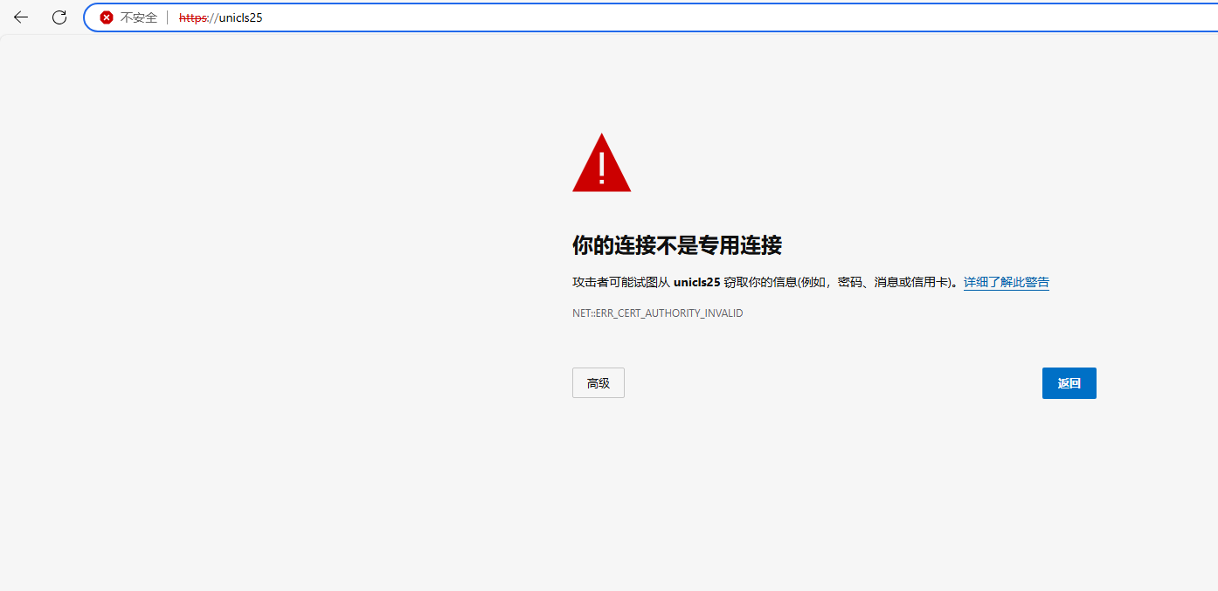Click the strikethrough https in the URL
Image resolution: width=1218 pixels, height=591 pixels.
[x=192, y=17]
